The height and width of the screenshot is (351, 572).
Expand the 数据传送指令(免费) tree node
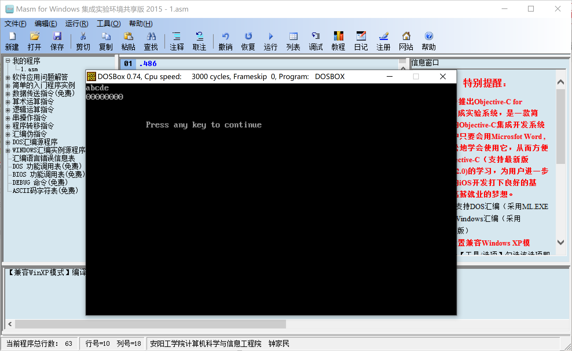[x=8, y=93]
